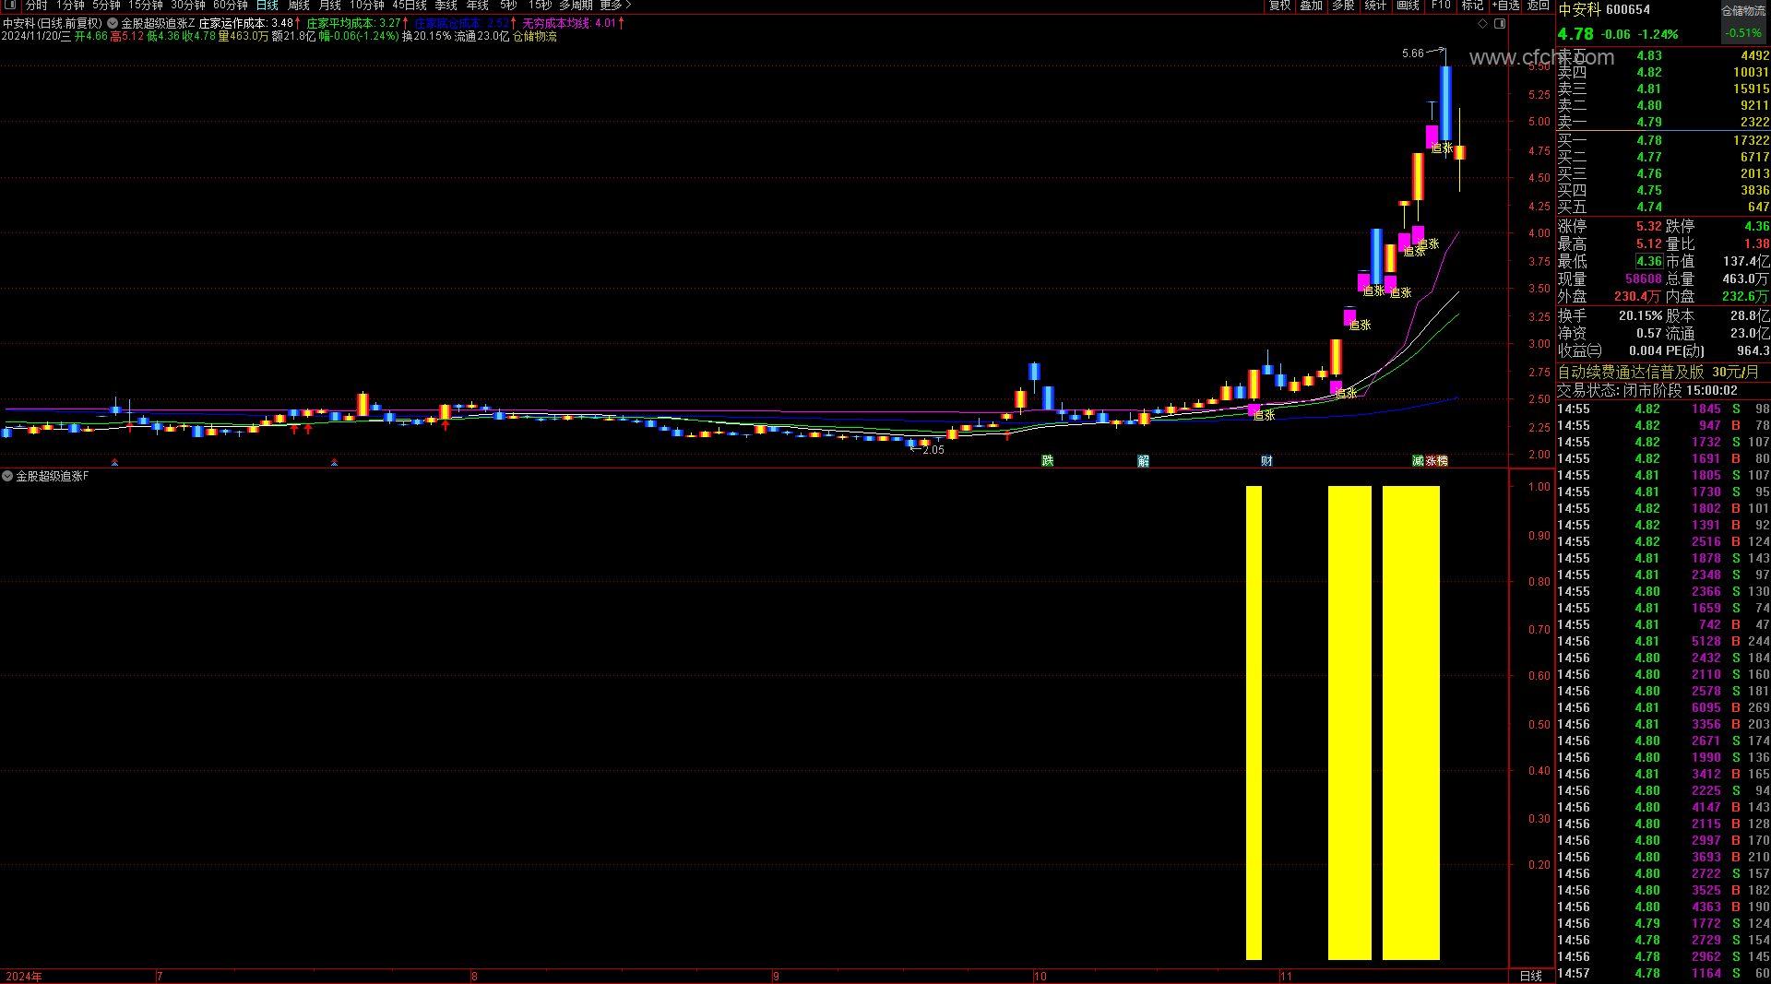
Task: Click the panel layout icon at top-left
Action: 10,6
